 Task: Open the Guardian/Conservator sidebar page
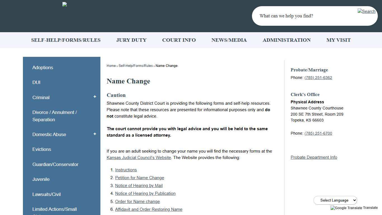(55, 164)
